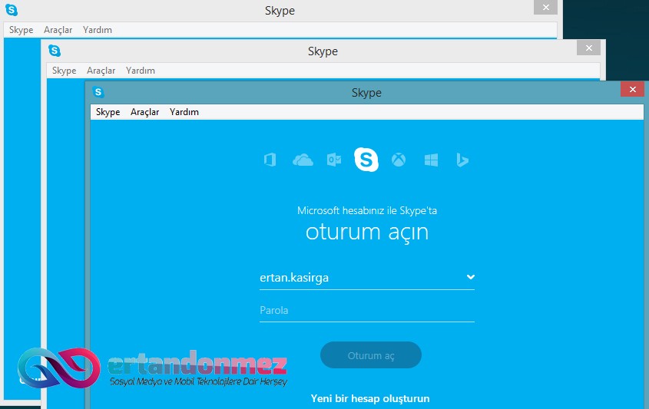Viewport: 649px width, 409px height.
Task: Click the Windows logo icon
Action: (x=432, y=160)
